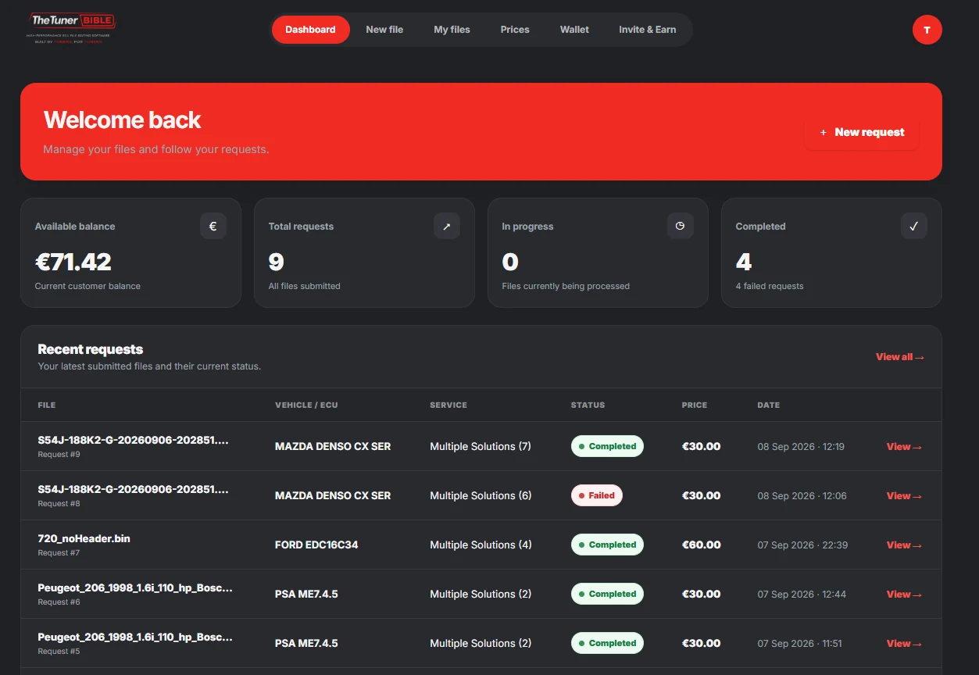Open the Wallet tab
The height and width of the screenshot is (675, 979).
tap(574, 30)
